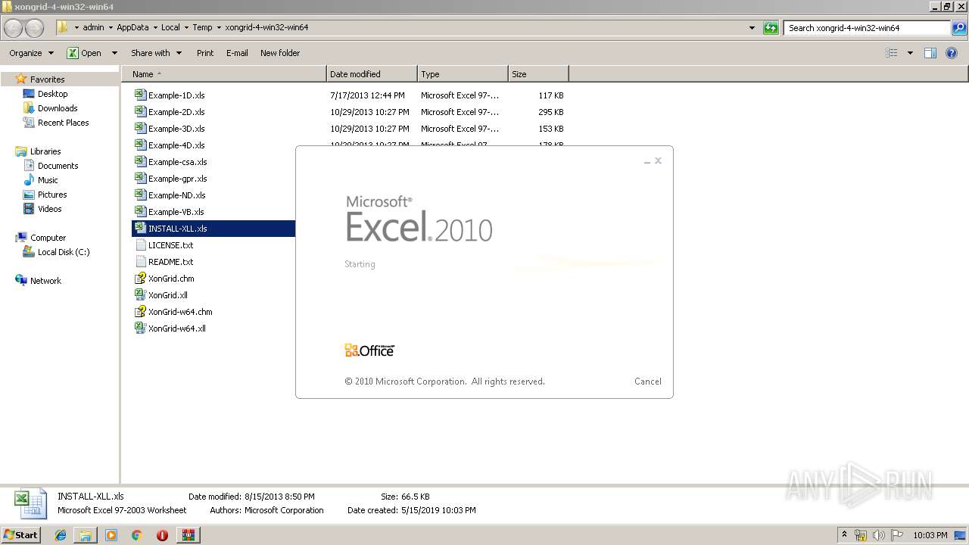Sort by Size column header
Image resolution: width=969 pixels, height=545 pixels.
[x=538, y=74]
